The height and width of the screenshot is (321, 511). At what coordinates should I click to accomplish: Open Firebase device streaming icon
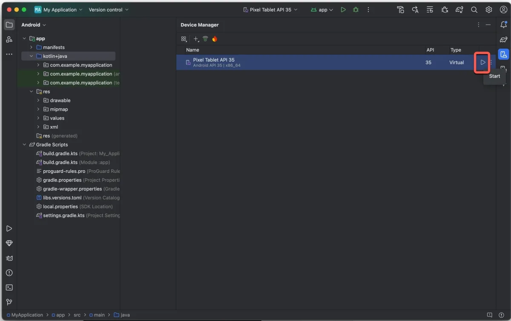(x=215, y=39)
